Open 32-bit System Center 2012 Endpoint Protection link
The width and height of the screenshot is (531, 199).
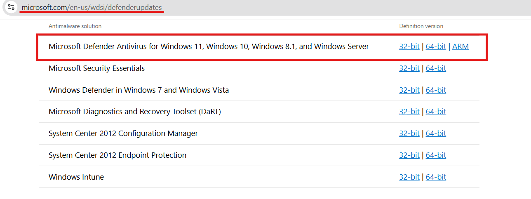click(409, 155)
